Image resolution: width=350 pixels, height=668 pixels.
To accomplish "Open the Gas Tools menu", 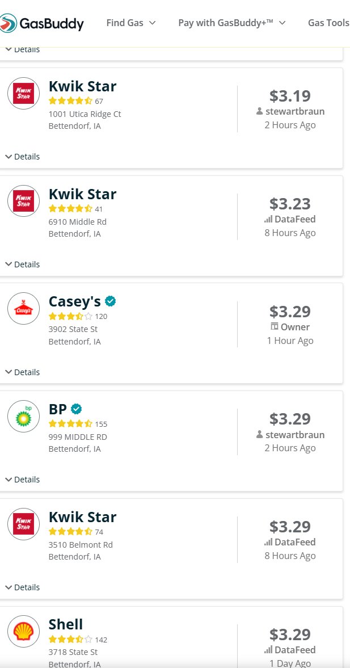I will (328, 23).
